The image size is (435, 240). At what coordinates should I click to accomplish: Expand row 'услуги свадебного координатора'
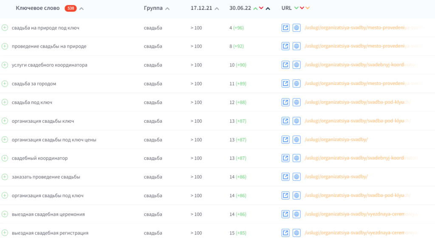[x=5, y=65]
